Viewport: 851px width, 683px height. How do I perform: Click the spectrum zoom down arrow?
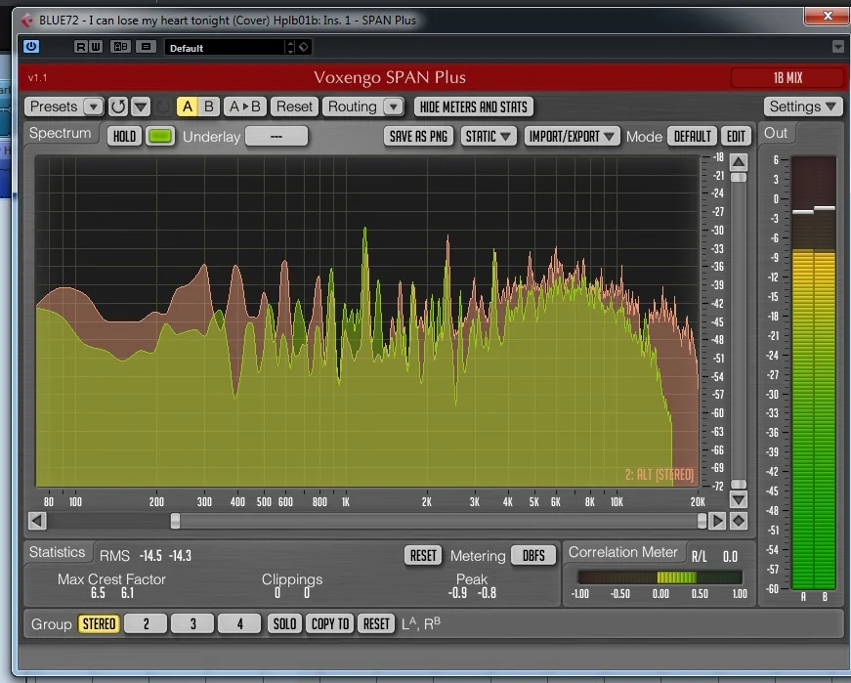click(738, 499)
